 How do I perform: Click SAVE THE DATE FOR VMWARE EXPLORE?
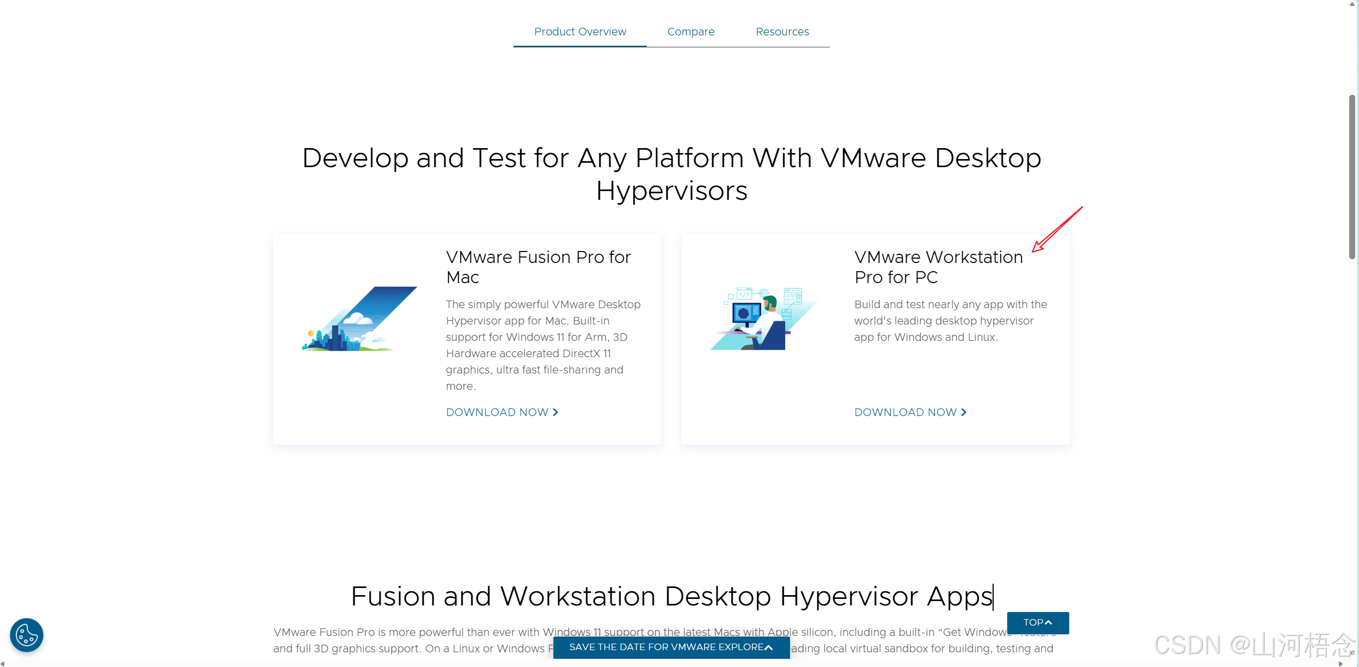(x=666, y=647)
